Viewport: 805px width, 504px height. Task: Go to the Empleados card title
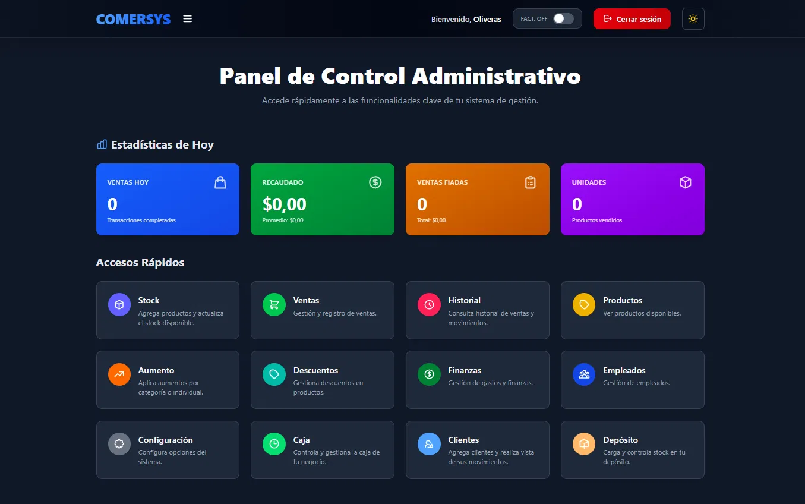tap(624, 370)
